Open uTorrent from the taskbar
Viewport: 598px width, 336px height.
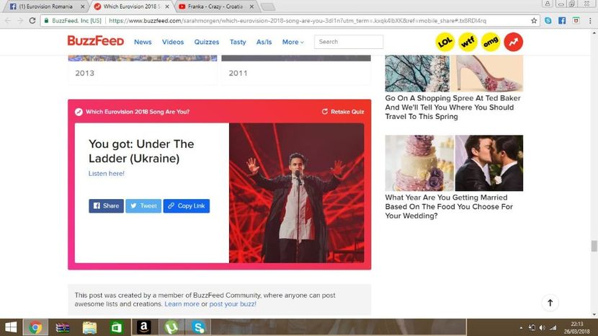[x=171, y=327]
